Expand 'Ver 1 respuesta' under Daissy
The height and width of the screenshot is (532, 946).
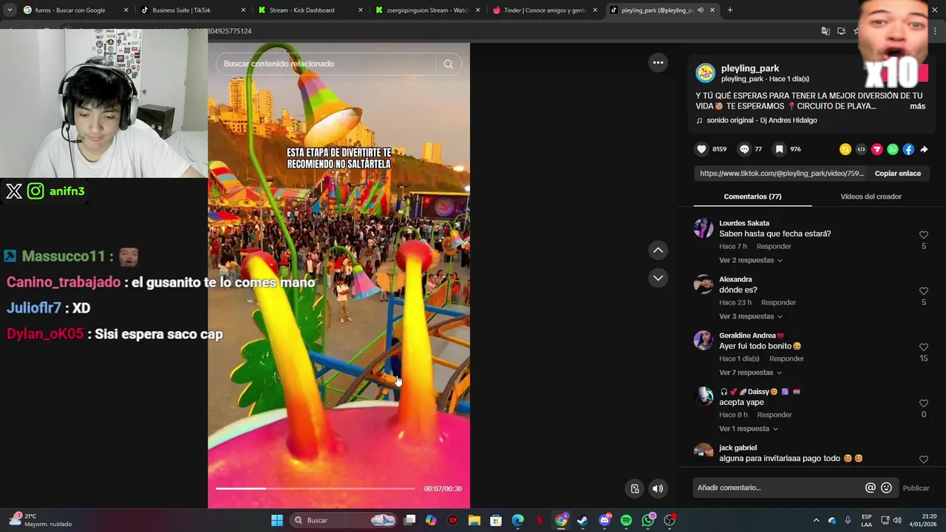pos(748,429)
